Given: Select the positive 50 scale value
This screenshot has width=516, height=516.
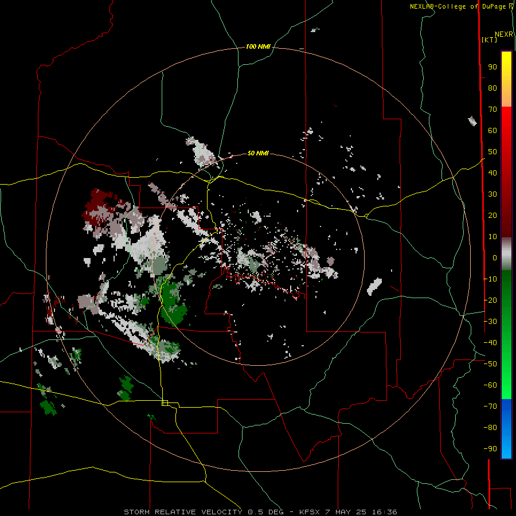Looking at the screenshot, I should (492, 152).
